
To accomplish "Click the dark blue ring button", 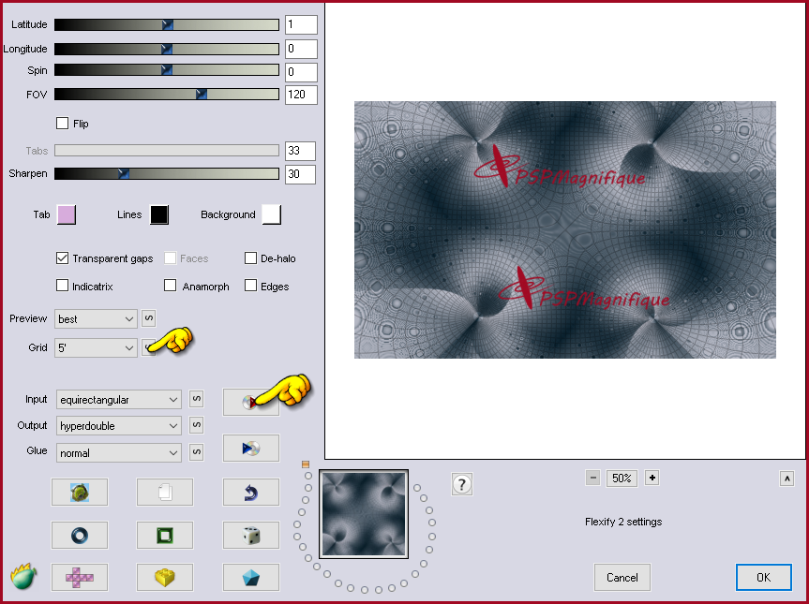I will pyautogui.click(x=80, y=535).
